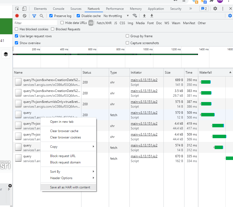Click the black plus icon on the page
Screen dimensions: 233x207
[x=10, y=186]
